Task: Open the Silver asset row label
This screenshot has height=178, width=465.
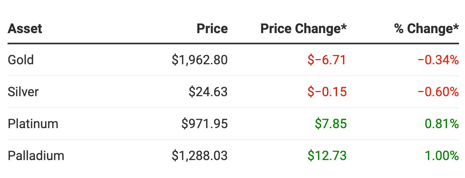Action: 23,92
